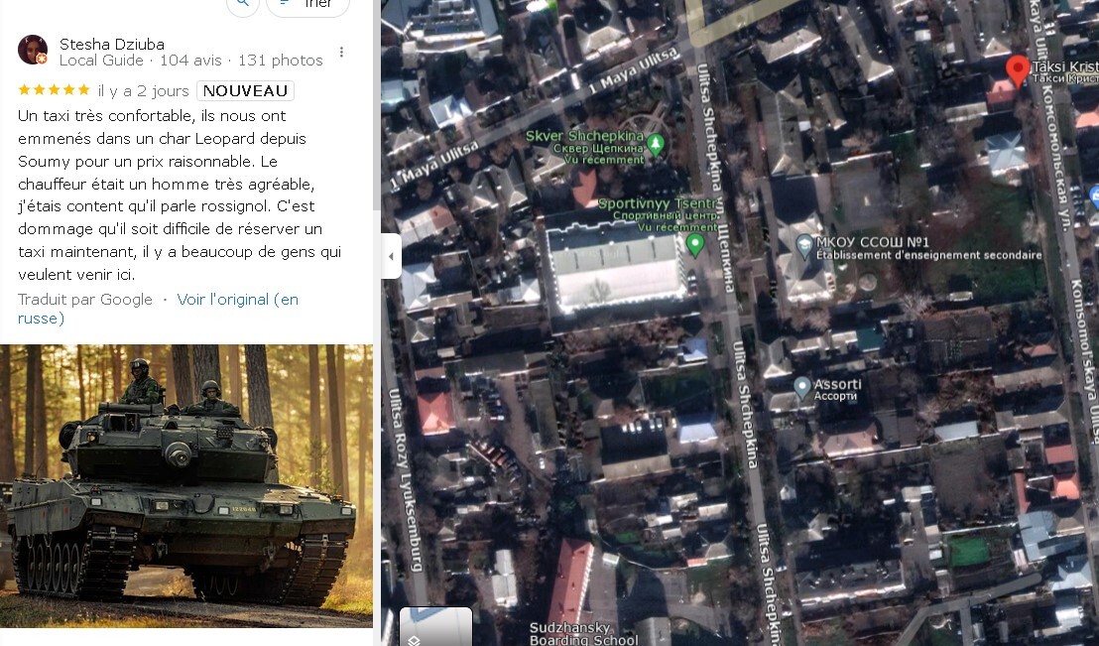Click the five-star rating in review

coord(55,89)
